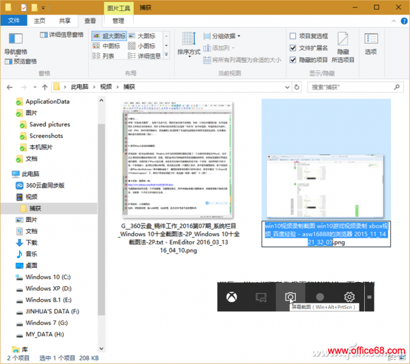Viewport: 410px width, 364px height.
Task: Toggle the 隐藏的项目 checkbox
Action: pos(293,59)
